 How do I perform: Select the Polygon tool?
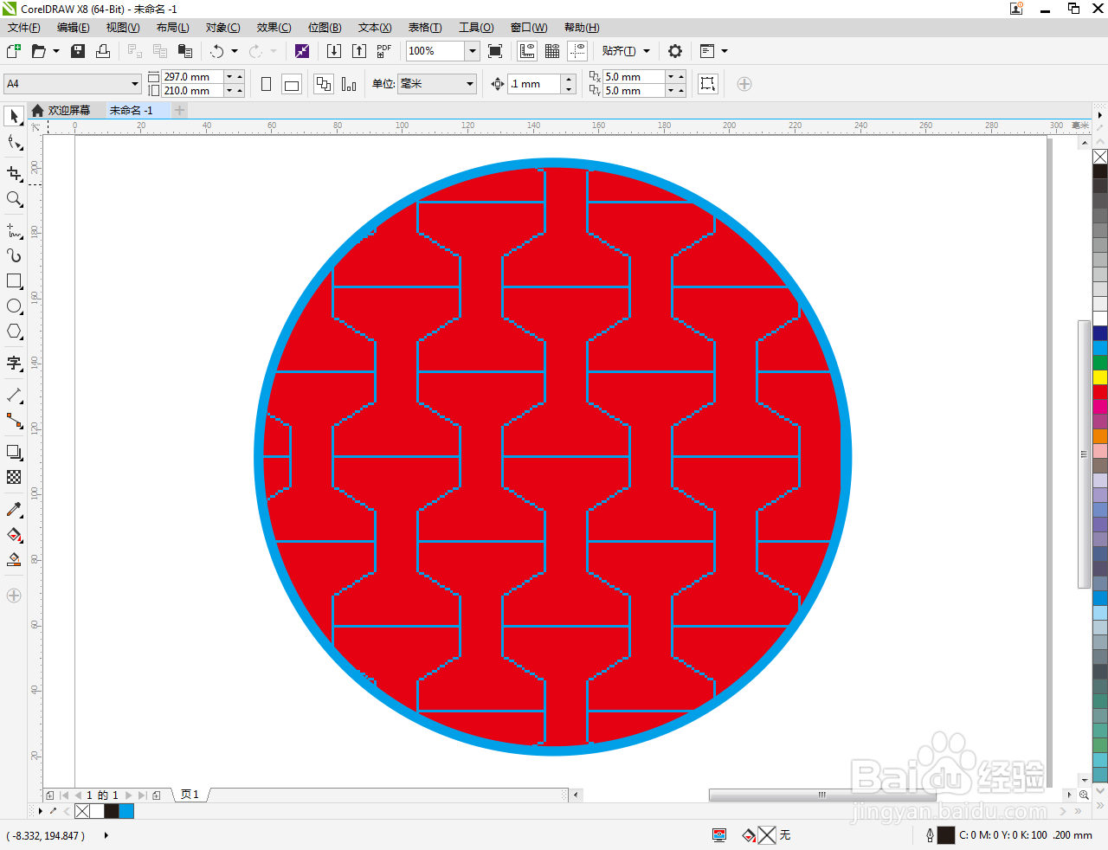pyautogui.click(x=14, y=332)
